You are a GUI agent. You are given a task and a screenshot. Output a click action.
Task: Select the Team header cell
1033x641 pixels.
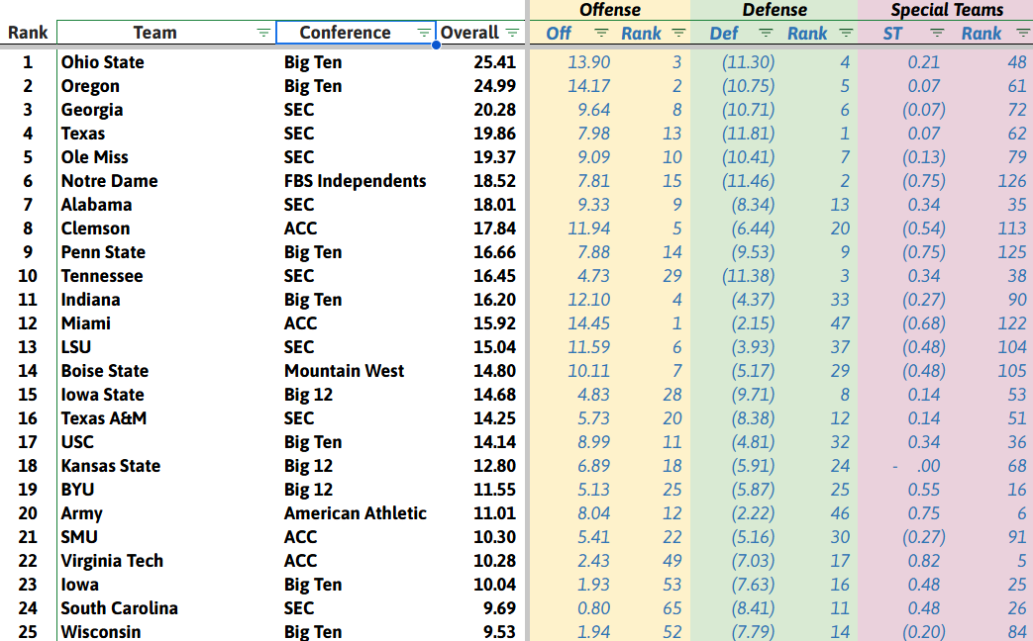(155, 33)
